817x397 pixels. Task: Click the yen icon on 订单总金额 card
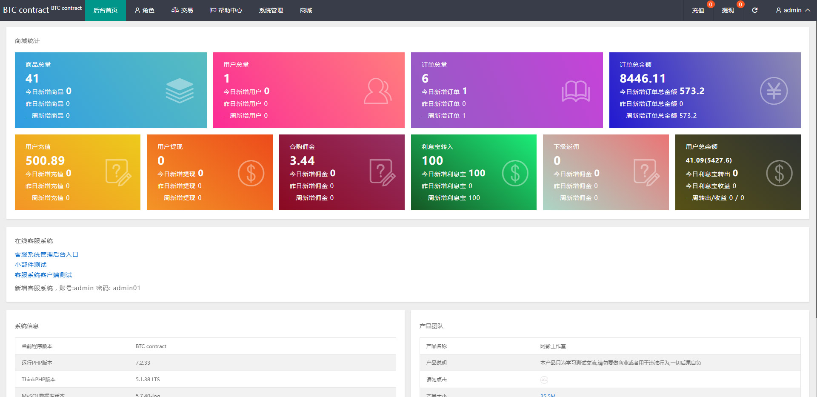click(x=774, y=91)
